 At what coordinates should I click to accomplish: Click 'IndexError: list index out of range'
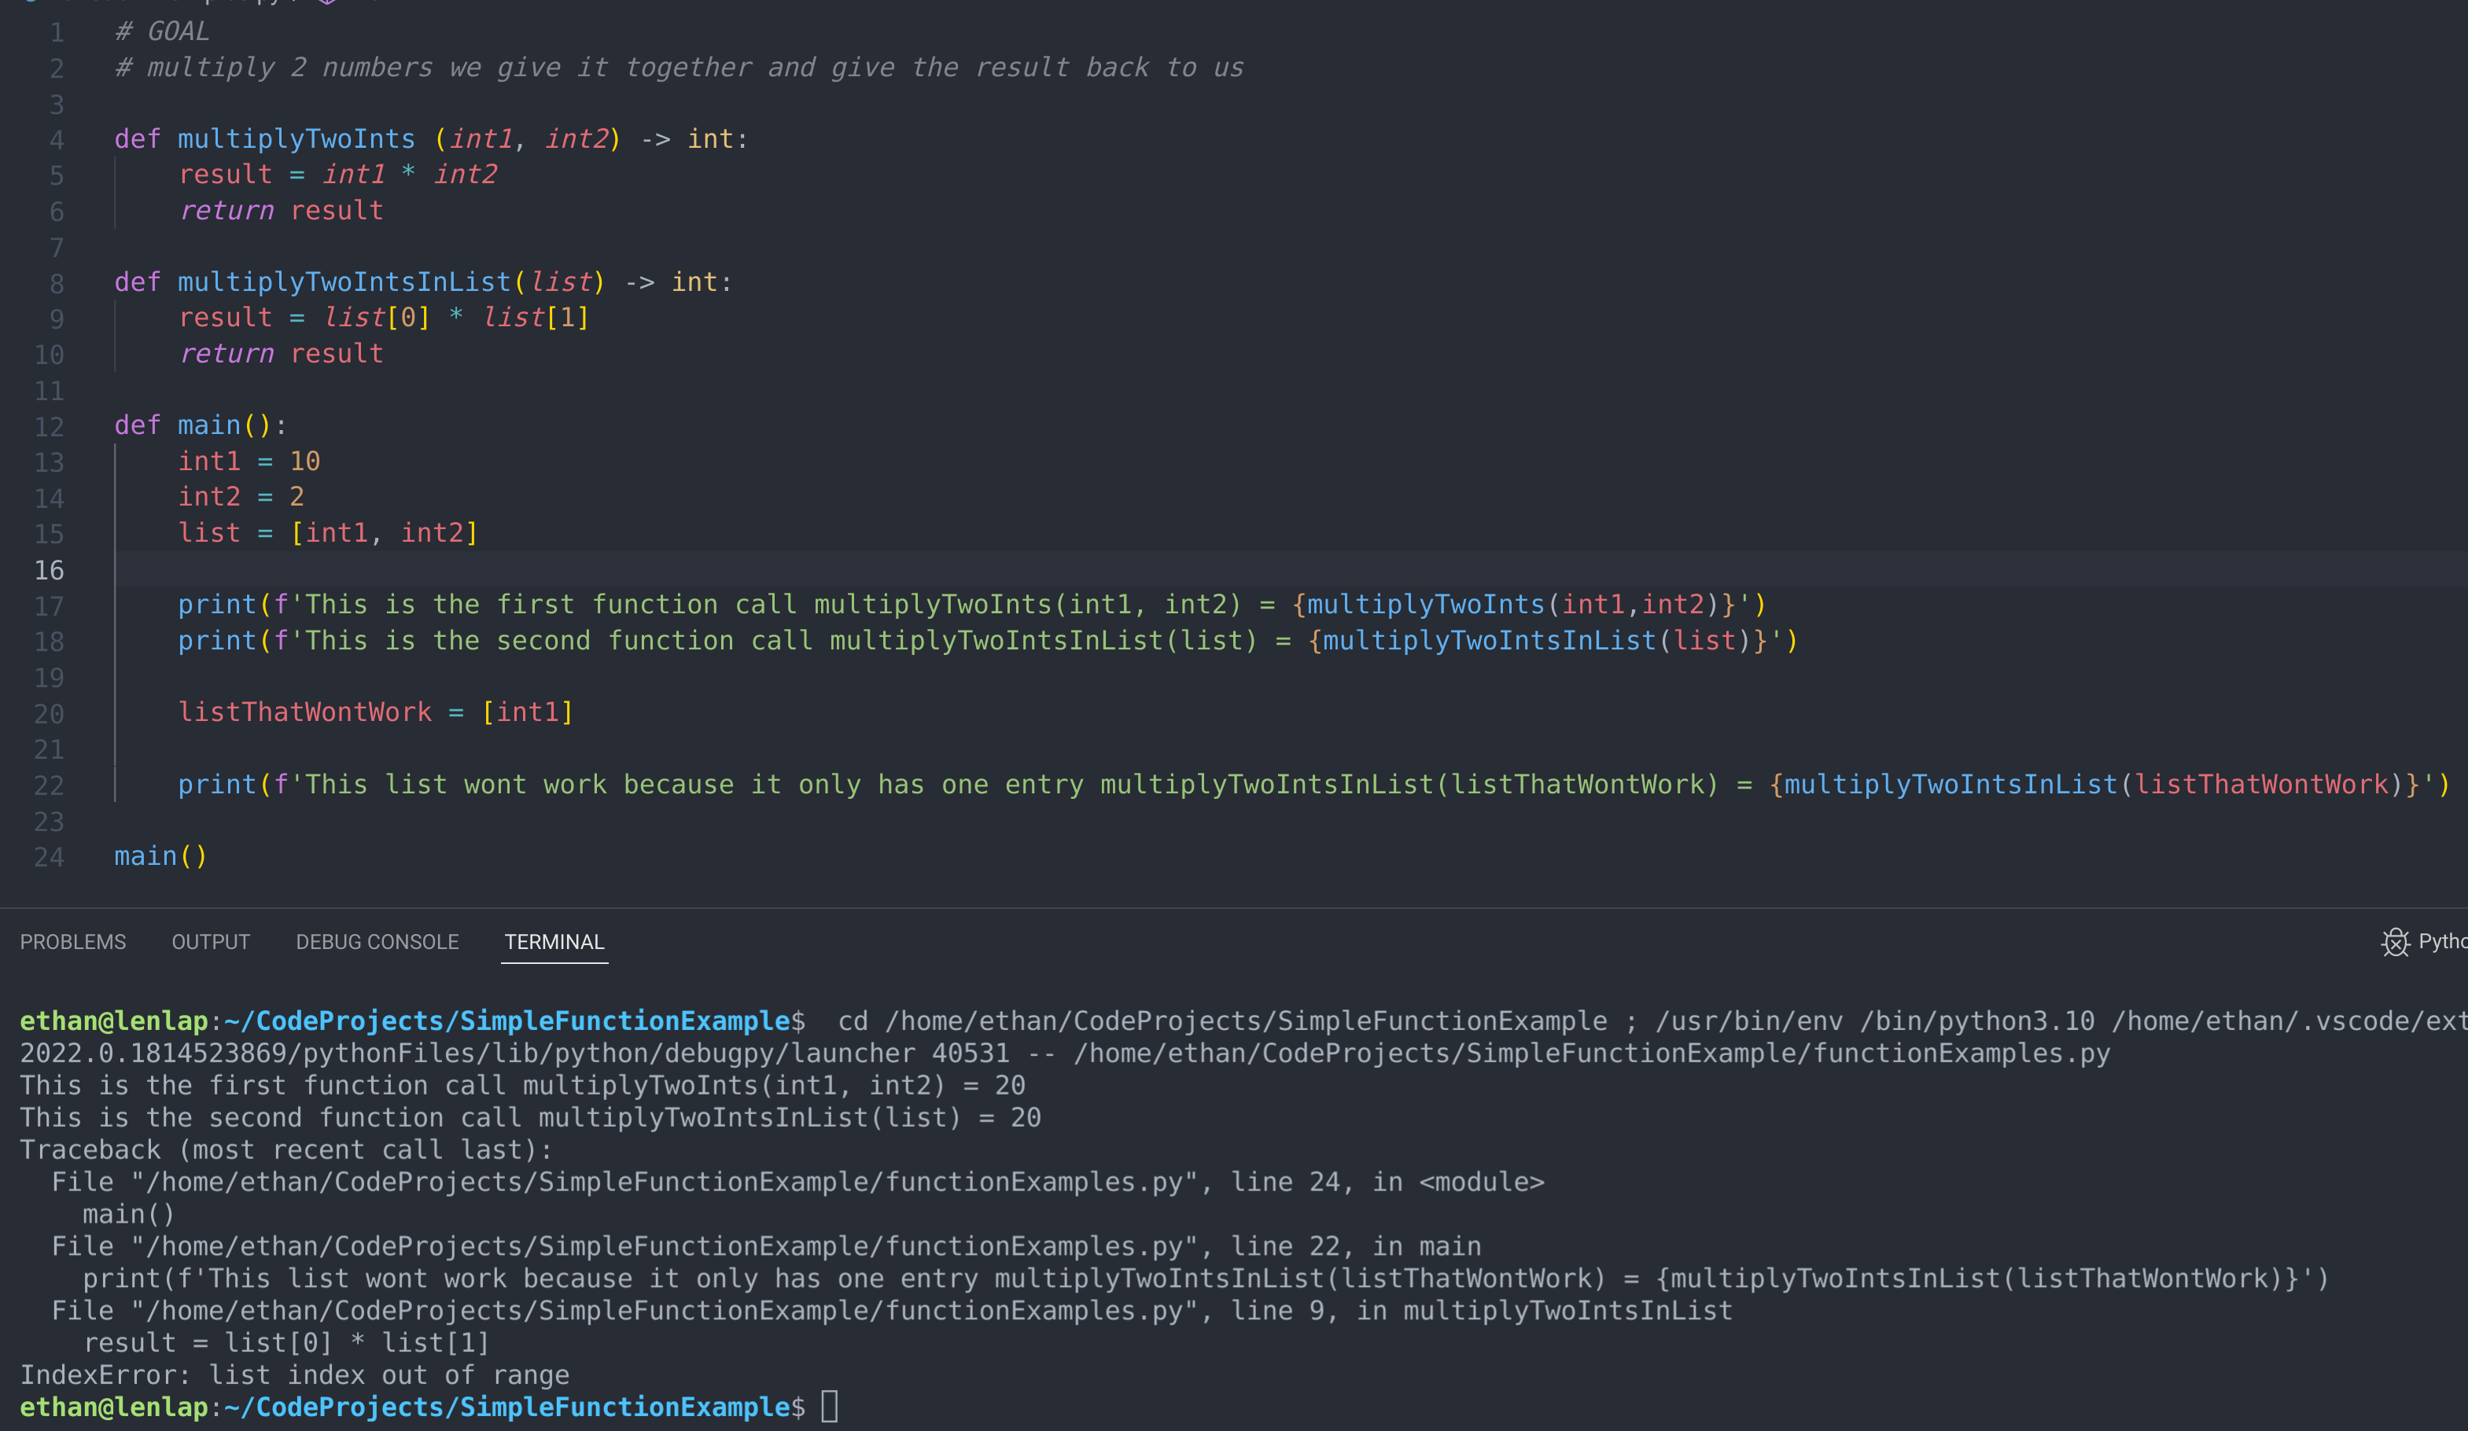[x=294, y=1374]
